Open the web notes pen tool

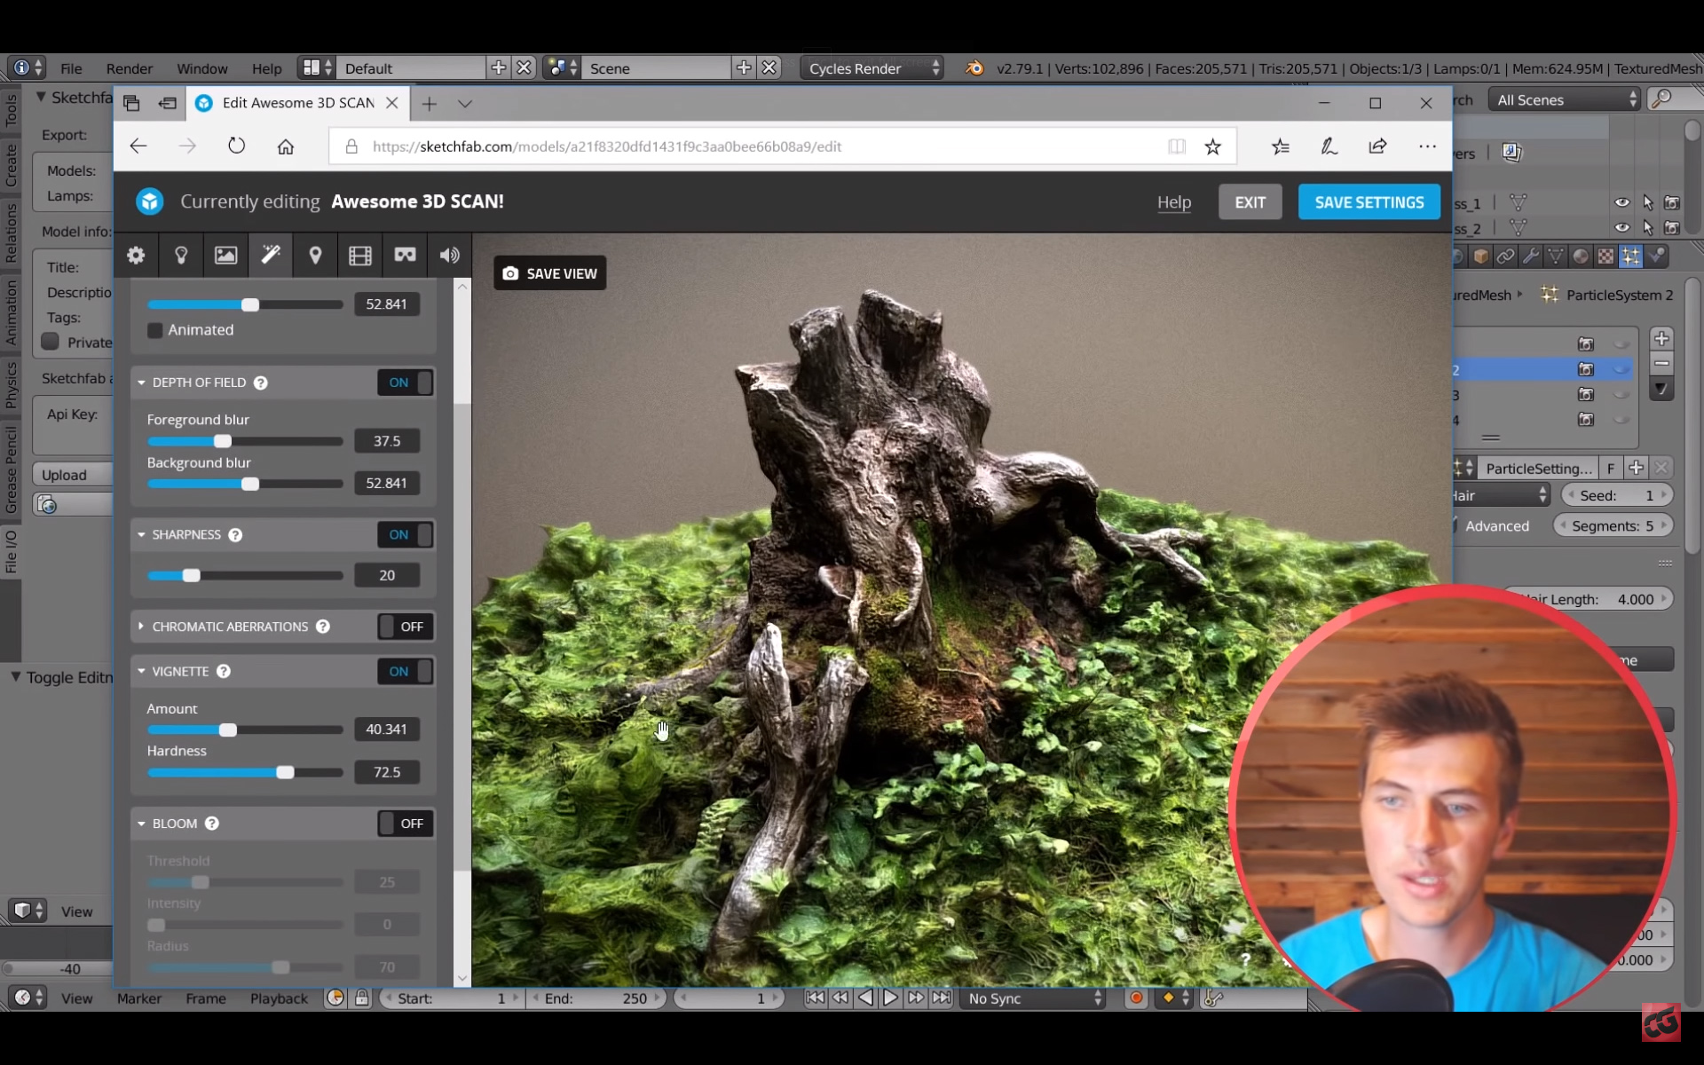pyautogui.click(x=1329, y=146)
